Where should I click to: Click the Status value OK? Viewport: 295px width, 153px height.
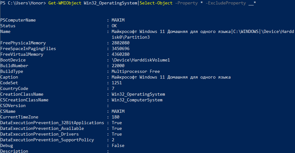[114, 26]
